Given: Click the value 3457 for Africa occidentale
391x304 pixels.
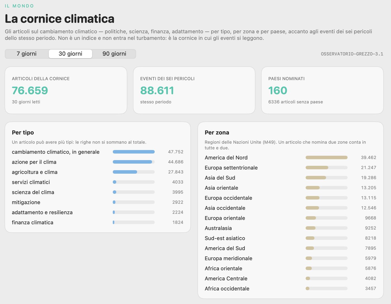Looking at the screenshot, I should pos(371,288).
